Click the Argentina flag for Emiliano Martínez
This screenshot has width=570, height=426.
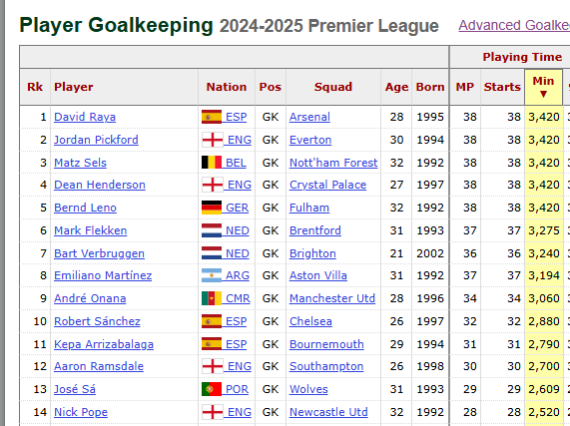[x=212, y=275]
